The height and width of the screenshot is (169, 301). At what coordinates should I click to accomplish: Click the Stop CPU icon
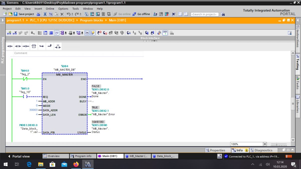click(x=167, y=14)
